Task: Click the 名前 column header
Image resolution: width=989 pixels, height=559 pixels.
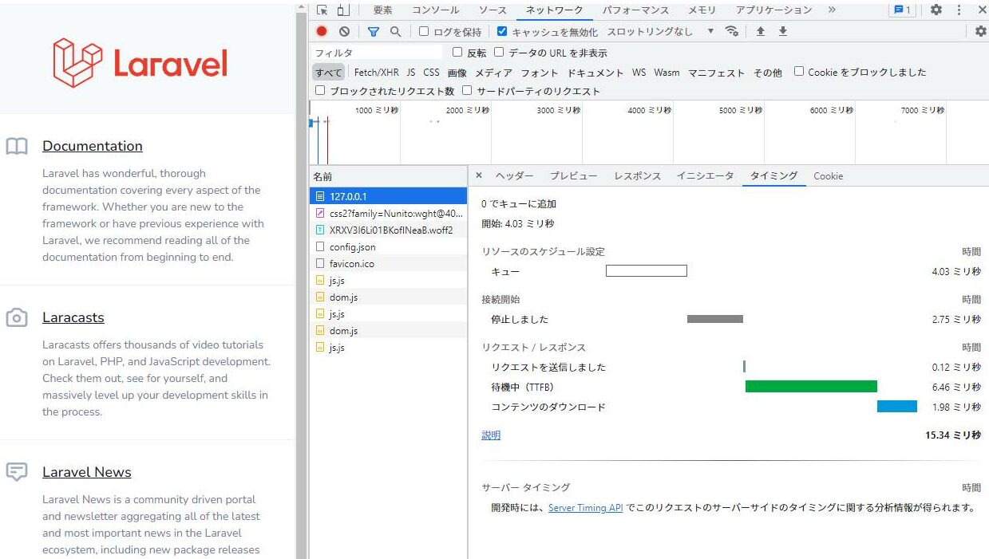Action: tap(388, 176)
